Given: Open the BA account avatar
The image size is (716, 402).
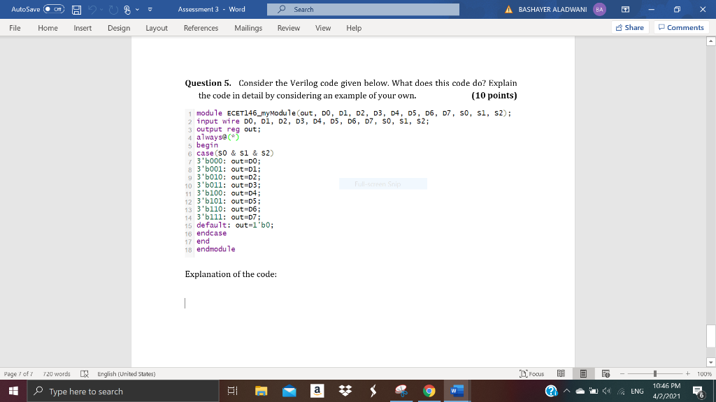Looking at the screenshot, I should coord(599,9).
